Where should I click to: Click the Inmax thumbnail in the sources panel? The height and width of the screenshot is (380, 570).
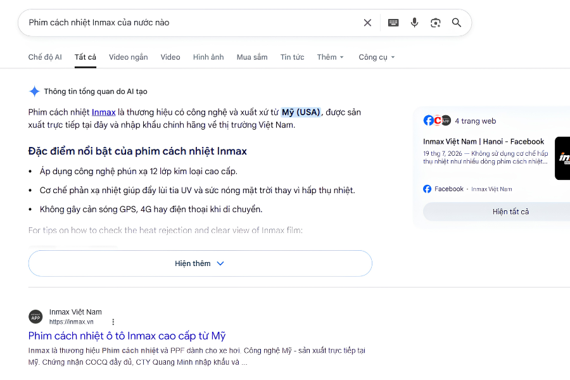(x=562, y=158)
